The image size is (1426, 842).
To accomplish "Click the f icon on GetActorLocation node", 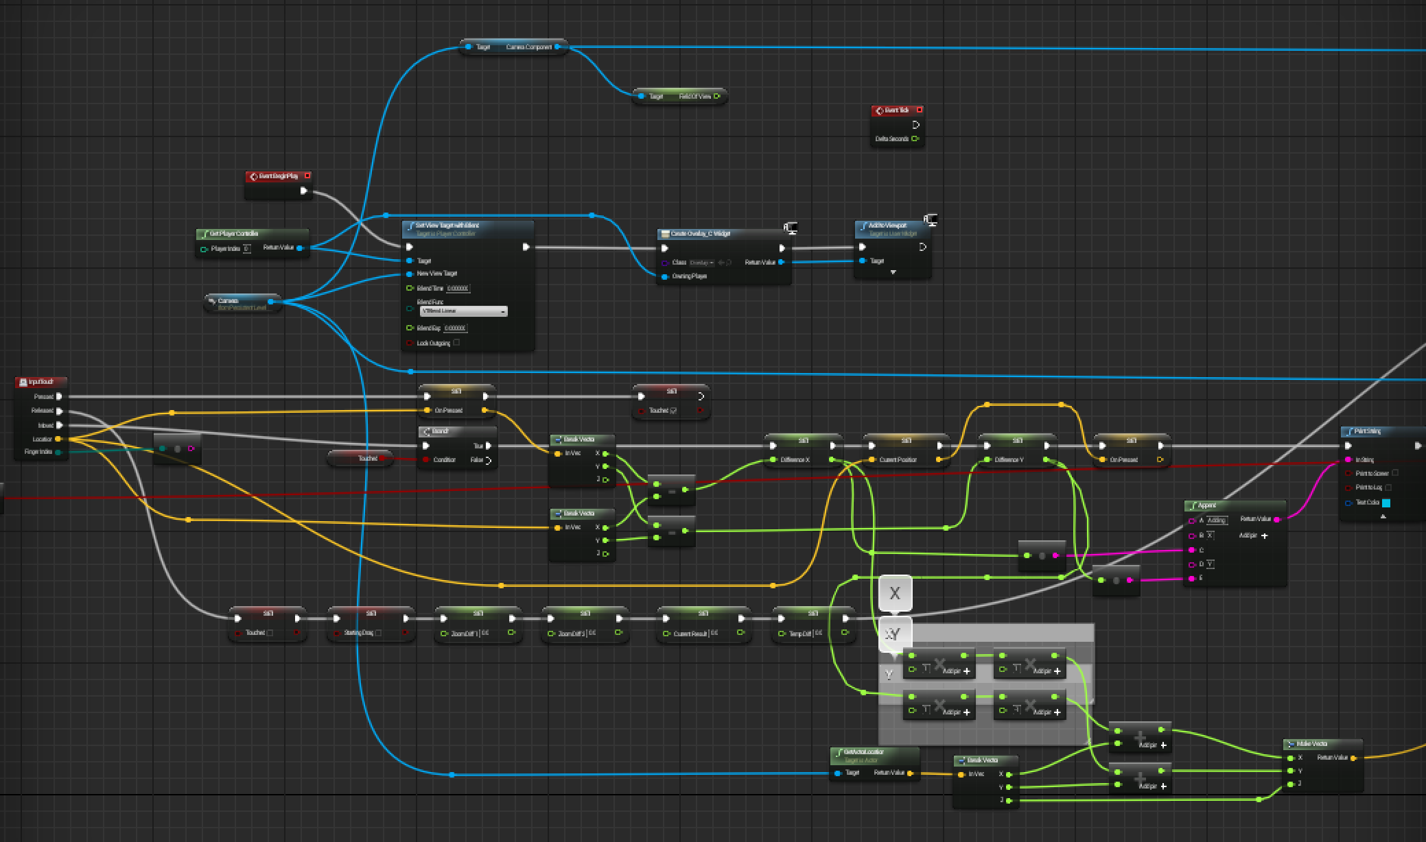I will point(839,753).
